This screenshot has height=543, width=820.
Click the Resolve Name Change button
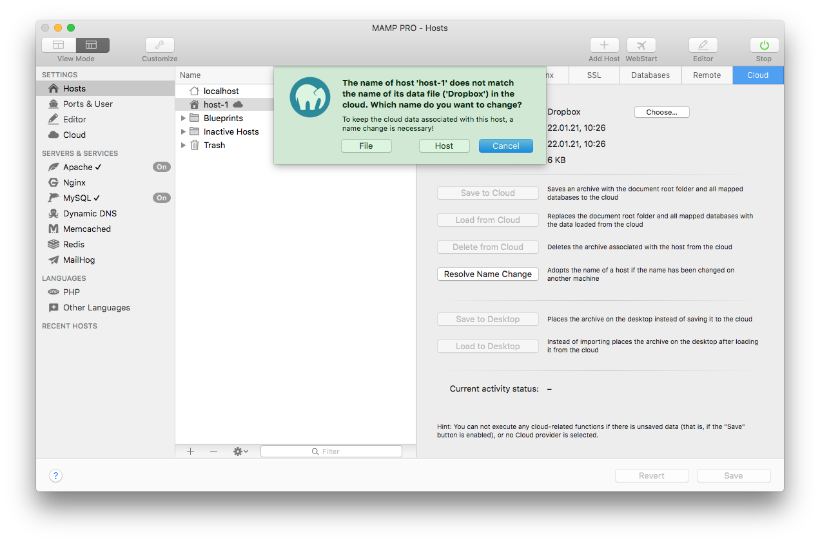(487, 274)
